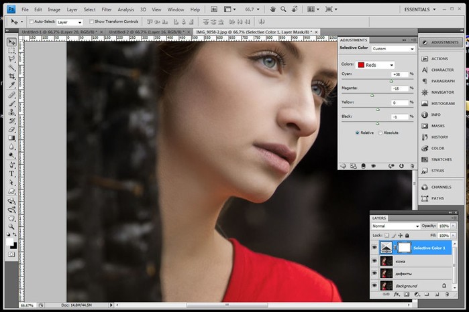
Task: Select the Move tool in the toolbox
Action: 11,42
